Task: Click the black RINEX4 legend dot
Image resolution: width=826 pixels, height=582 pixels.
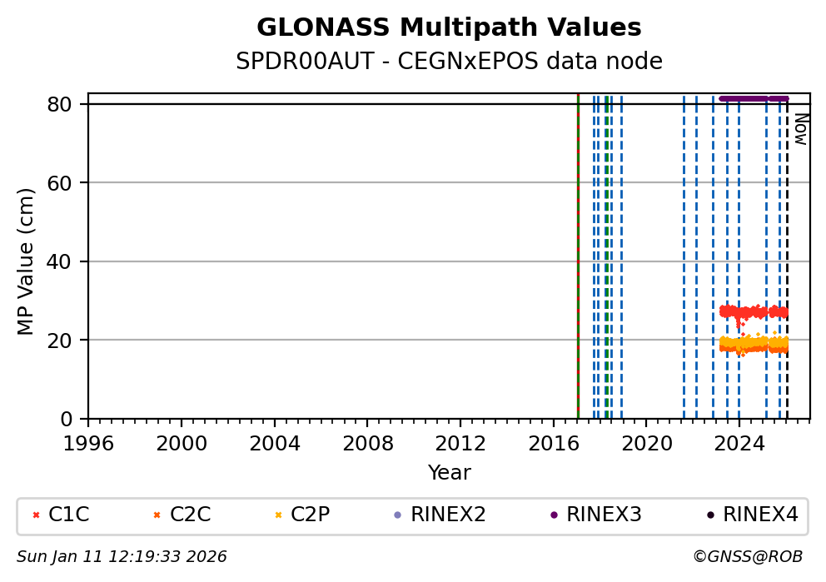Action: tap(710, 515)
